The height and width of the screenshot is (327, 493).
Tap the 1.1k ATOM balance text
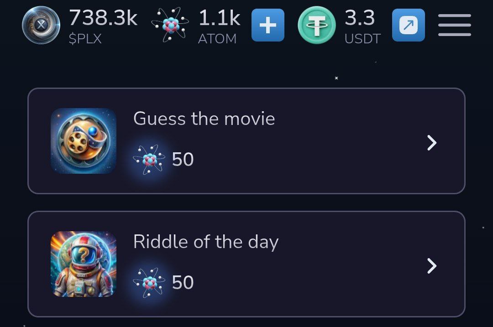220,18
